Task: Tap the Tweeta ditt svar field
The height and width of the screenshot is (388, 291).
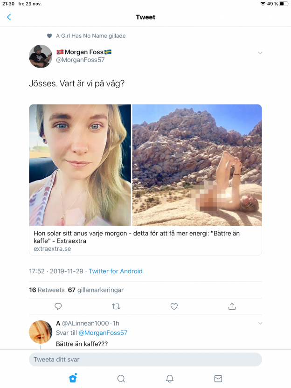Action: 145,360
